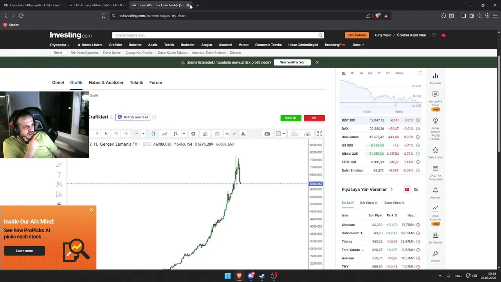
Task: Click the search magnifier icon
Action: (321, 35)
